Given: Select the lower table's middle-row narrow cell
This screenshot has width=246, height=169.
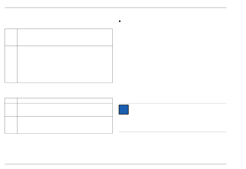Looking at the screenshot, I should pos(11,110).
